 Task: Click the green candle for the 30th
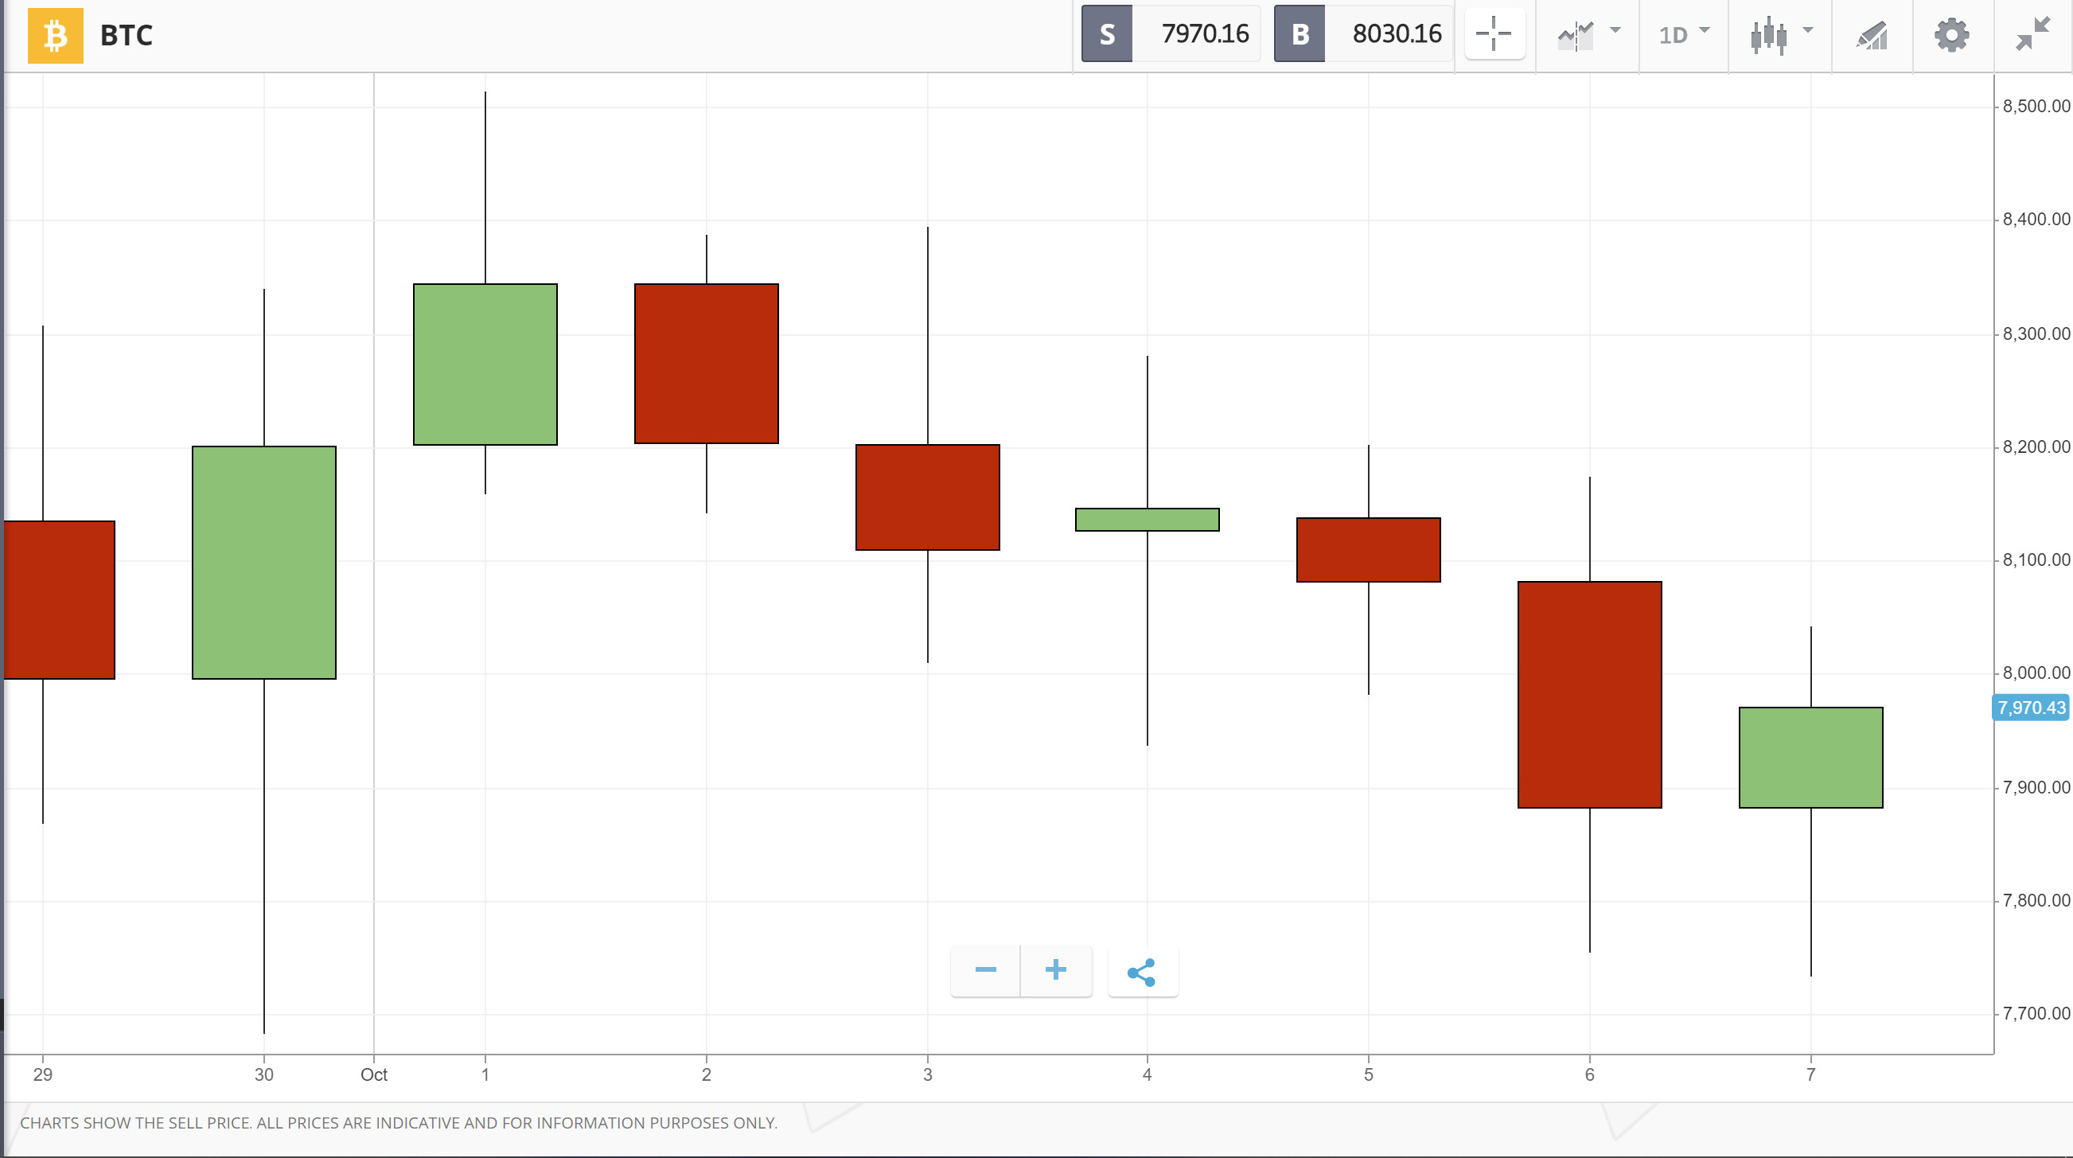[264, 563]
